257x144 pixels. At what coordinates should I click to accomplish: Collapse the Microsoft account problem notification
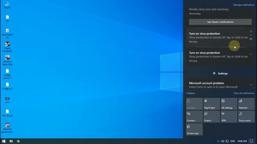(x=251, y=85)
